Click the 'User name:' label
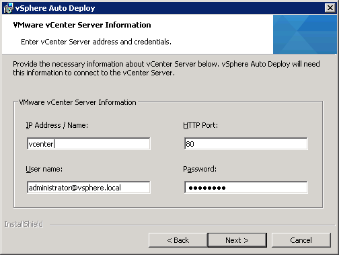The height and width of the screenshot is (255, 339). (44, 169)
